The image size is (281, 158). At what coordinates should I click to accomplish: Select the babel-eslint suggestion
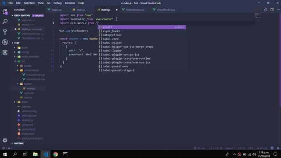(x=142, y=43)
